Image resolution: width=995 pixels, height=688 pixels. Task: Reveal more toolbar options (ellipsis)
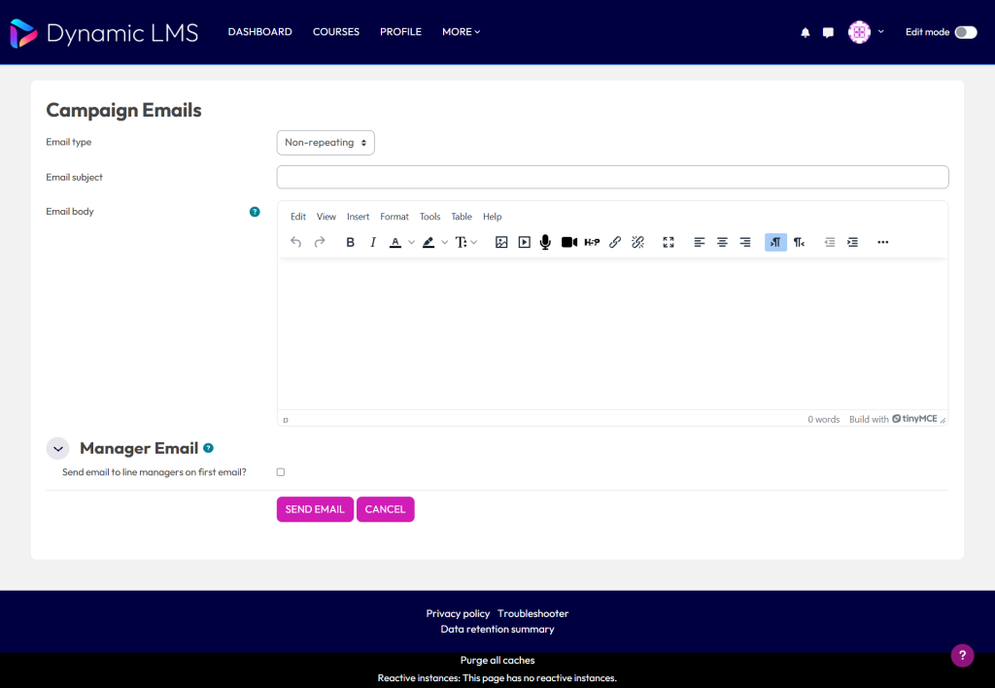pos(882,242)
